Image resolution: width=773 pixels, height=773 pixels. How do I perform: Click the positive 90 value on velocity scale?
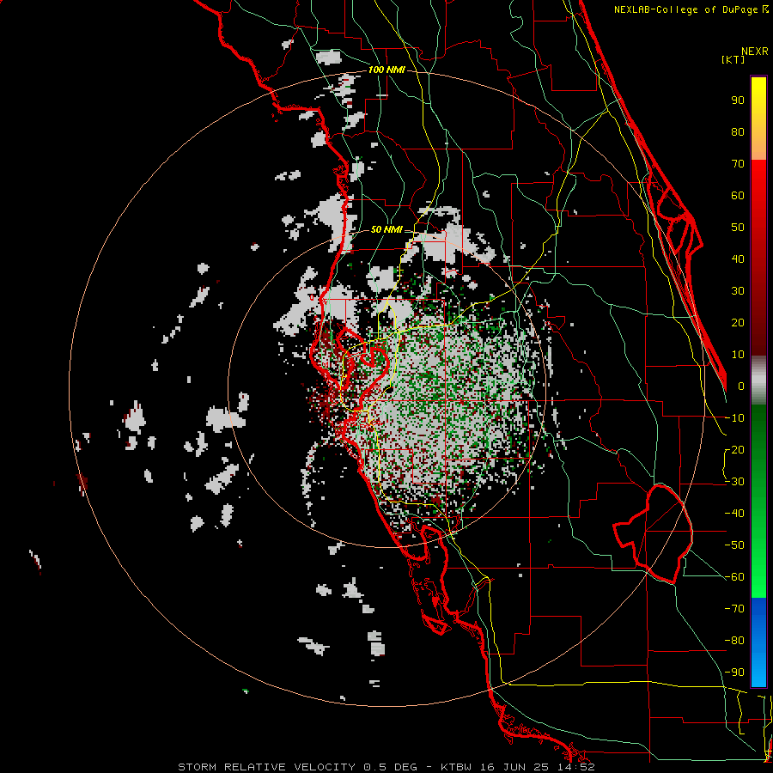[x=738, y=100]
